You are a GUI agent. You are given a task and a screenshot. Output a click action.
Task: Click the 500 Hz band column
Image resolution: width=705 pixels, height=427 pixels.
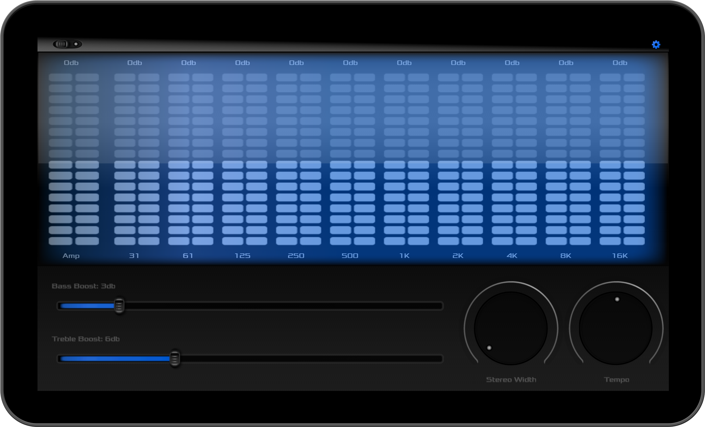pyautogui.click(x=352, y=159)
